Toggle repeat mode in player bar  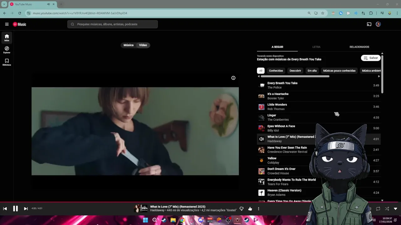pos(378,209)
